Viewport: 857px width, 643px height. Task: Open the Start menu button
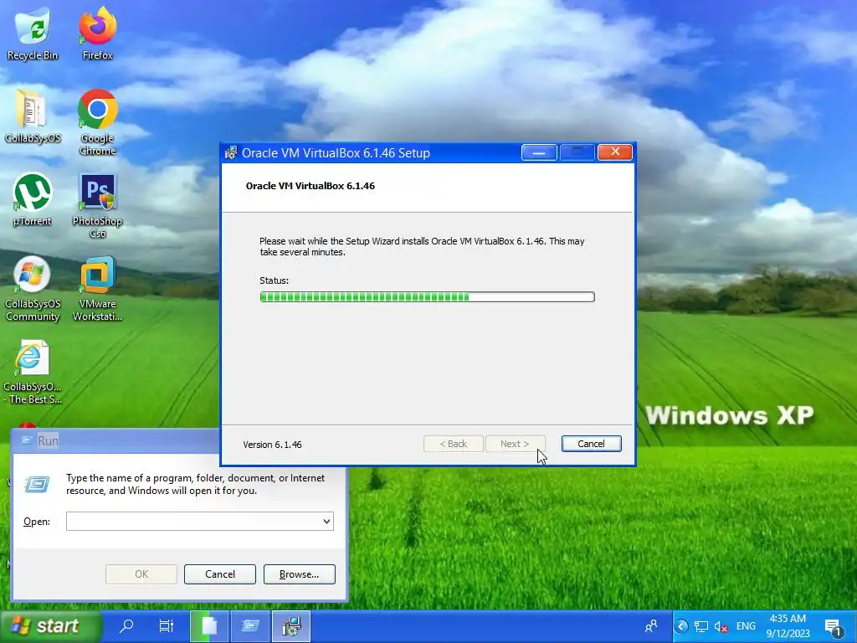click(x=50, y=626)
